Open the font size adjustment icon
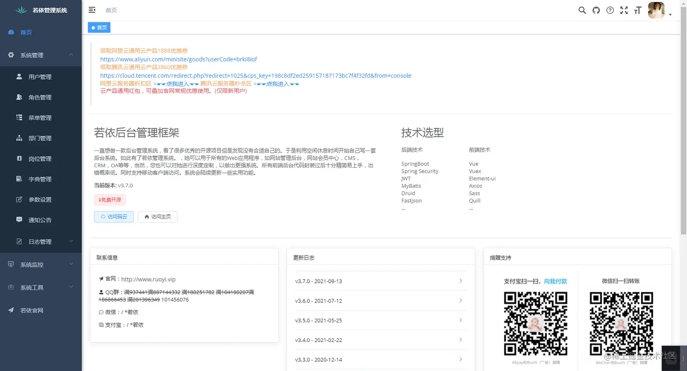 638,10
